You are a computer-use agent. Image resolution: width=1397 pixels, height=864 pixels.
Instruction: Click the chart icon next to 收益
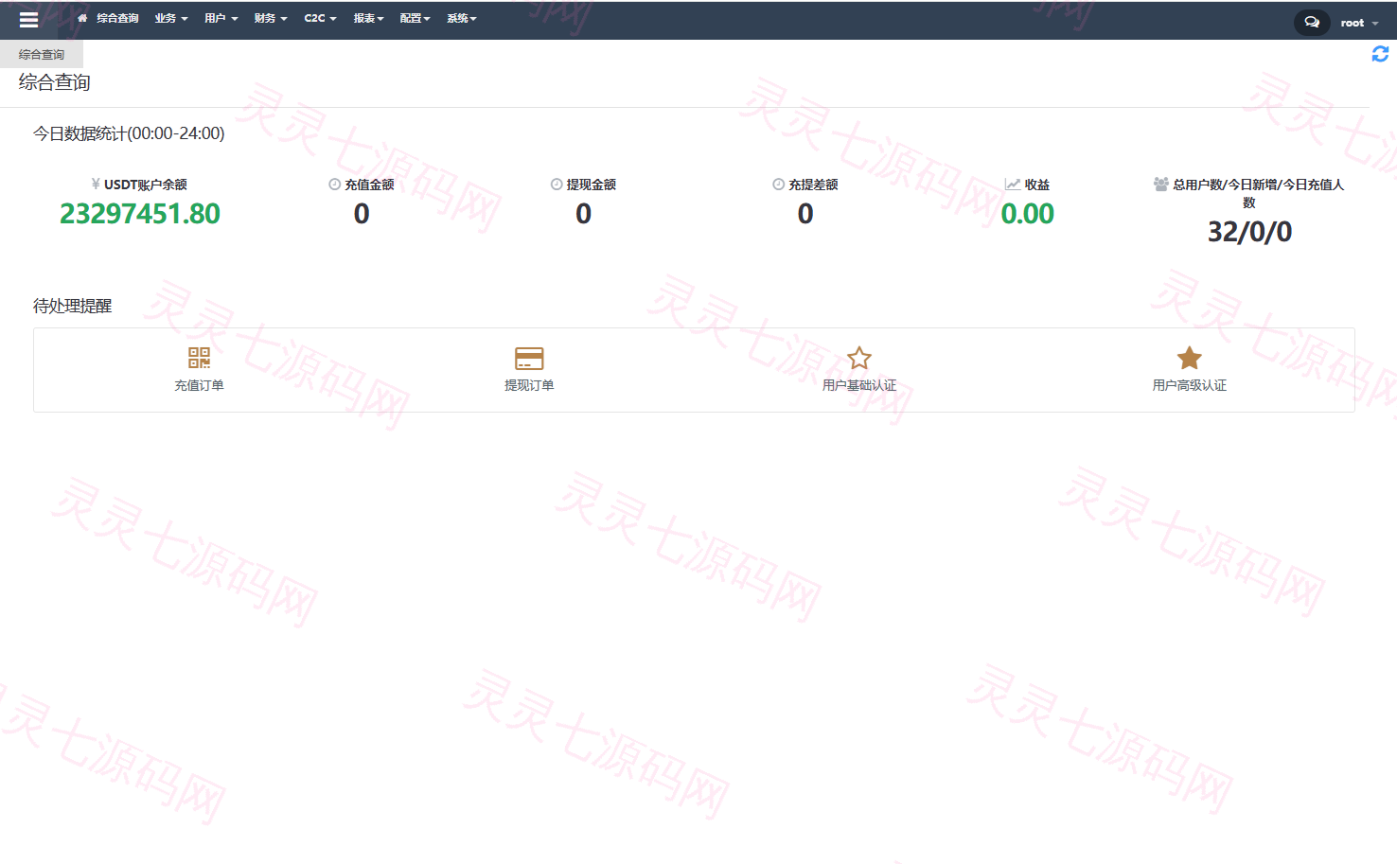(1013, 185)
